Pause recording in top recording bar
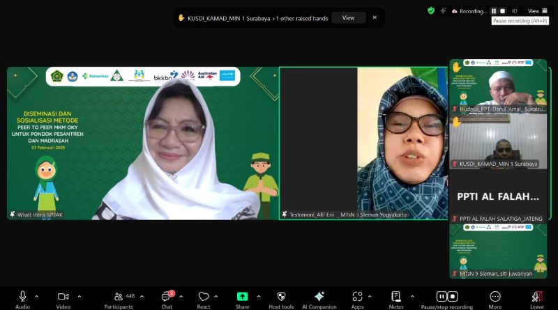 click(494, 11)
